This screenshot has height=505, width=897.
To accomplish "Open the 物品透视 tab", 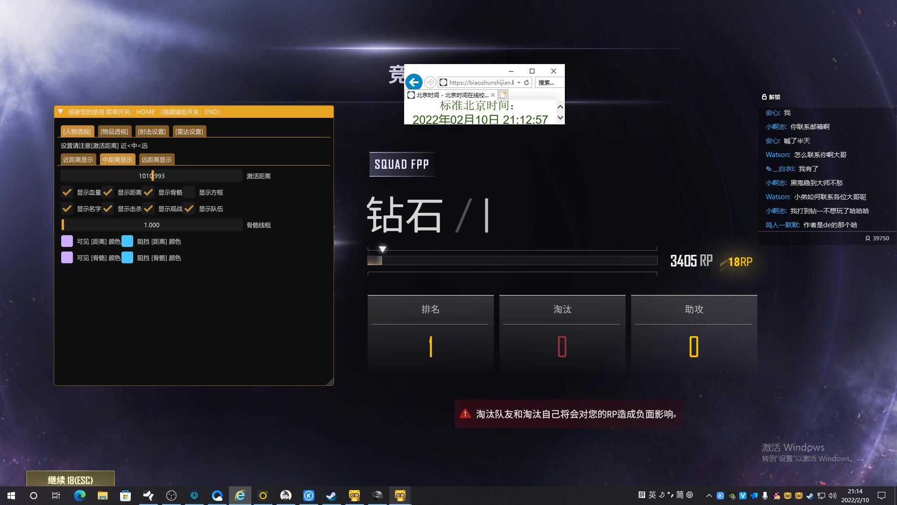I will click(114, 131).
